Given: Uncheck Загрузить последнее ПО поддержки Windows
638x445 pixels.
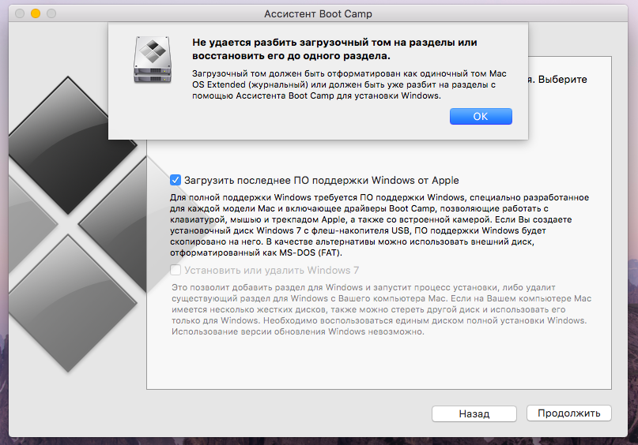Looking at the screenshot, I should click(x=176, y=180).
